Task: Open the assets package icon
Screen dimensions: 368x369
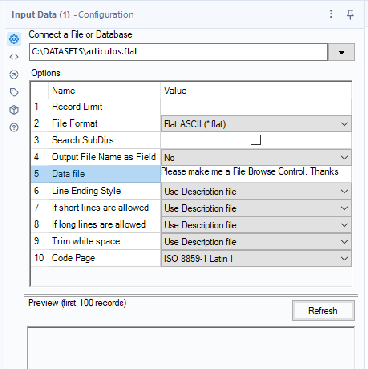Action: point(14,109)
